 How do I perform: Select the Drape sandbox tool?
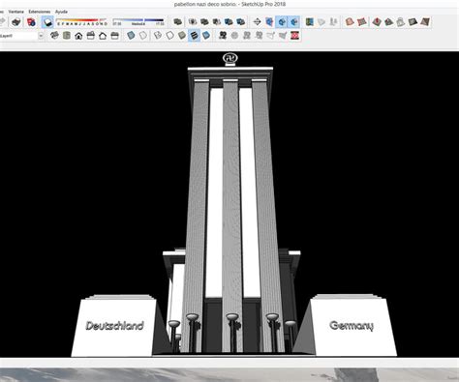pyautogui.click(x=401, y=22)
